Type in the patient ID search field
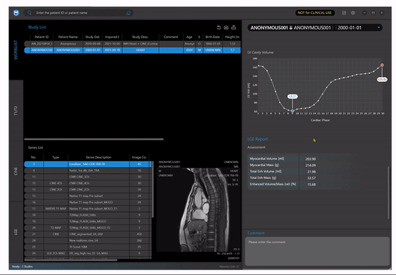396x275 pixels. coord(79,12)
